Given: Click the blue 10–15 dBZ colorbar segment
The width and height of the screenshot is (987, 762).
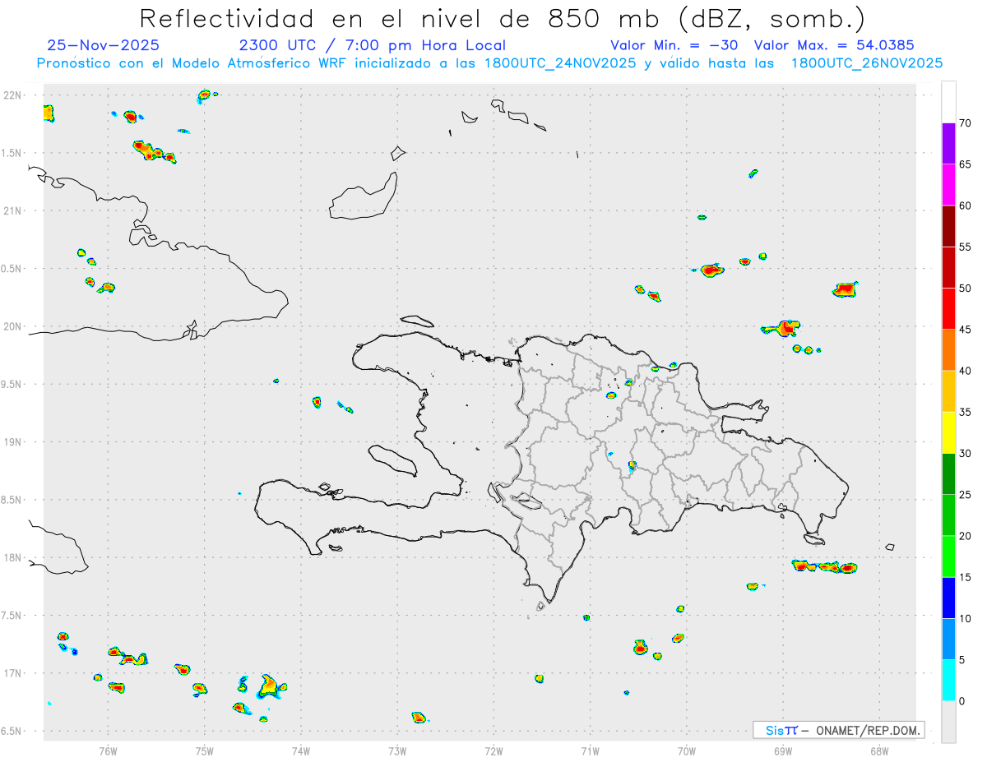Looking at the screenshot, I should click(948, 598).
